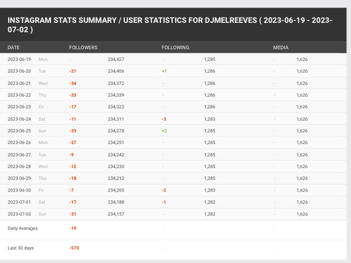Click media count 1,626 on 2023-06-19
The height and width of the screenshot is (263, 351).
[x=302, y=59]
